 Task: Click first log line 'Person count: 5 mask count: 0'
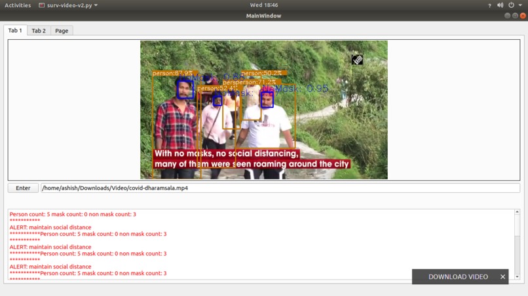(x=73, y=214)
